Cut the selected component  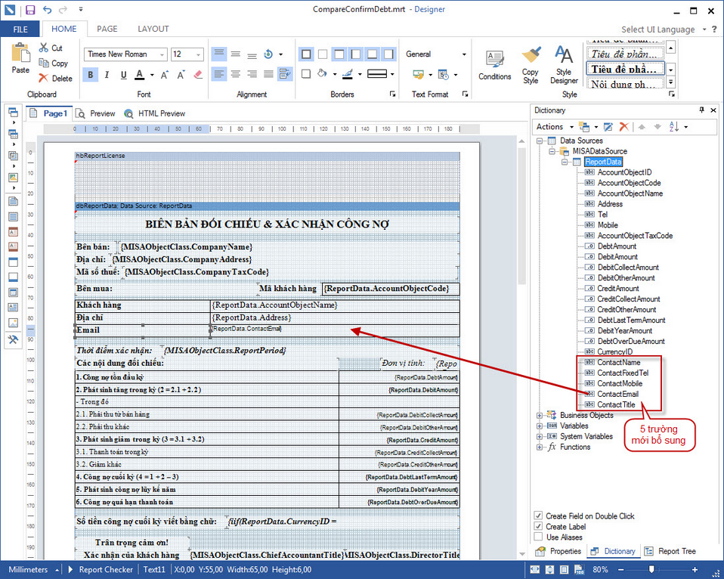(51, 48)
